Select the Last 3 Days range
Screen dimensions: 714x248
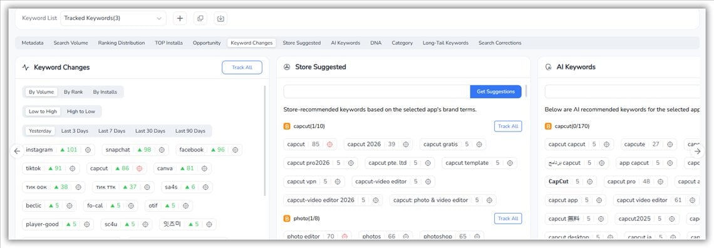(75, 131)
